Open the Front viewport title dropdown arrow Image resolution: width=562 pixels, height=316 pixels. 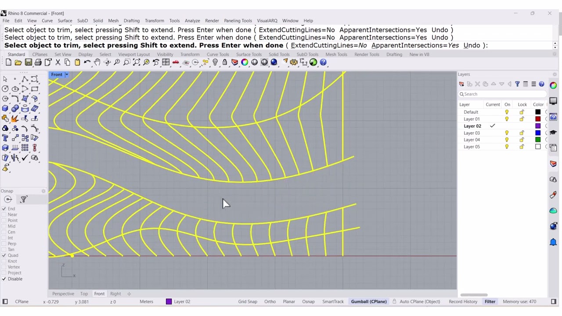point(67,75)
